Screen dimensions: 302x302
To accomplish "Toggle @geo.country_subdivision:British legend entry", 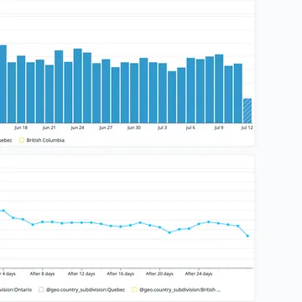I will coord(176,289).
